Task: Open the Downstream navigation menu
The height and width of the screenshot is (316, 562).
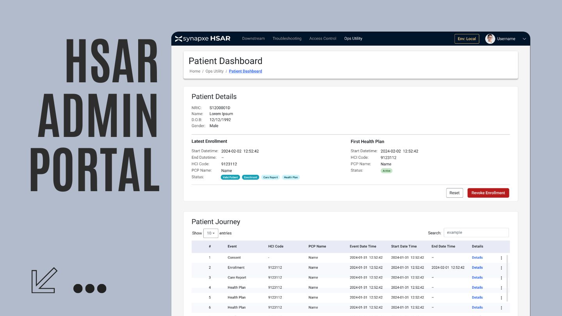Action: [x=253, y=39]
